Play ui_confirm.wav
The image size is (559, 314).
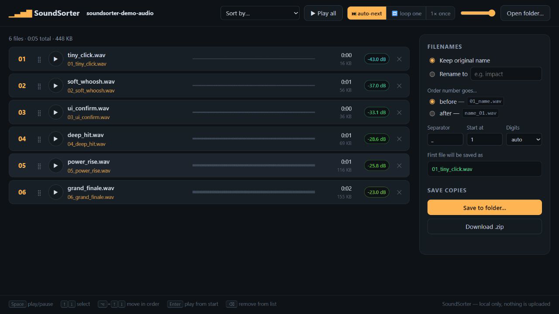pos(56,112)
